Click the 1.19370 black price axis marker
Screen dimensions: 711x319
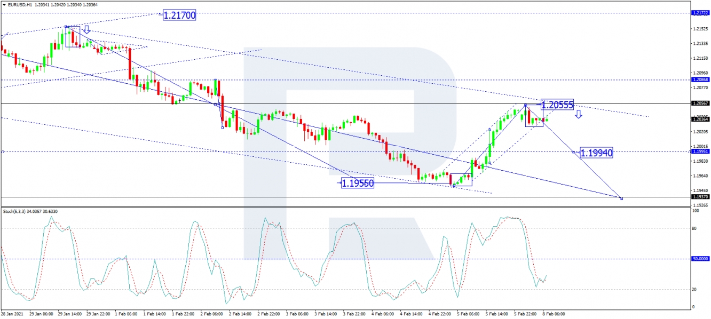pyautogui.click(x=700, y=197)
